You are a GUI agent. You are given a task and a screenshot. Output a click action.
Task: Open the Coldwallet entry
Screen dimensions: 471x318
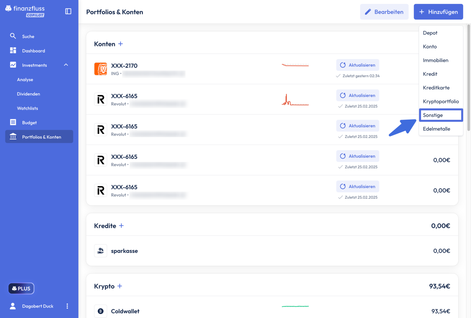point(272,308)
